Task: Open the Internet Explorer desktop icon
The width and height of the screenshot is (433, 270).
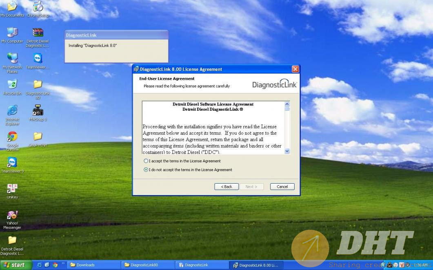Action: pyautogui.click(x=12, y=111)
